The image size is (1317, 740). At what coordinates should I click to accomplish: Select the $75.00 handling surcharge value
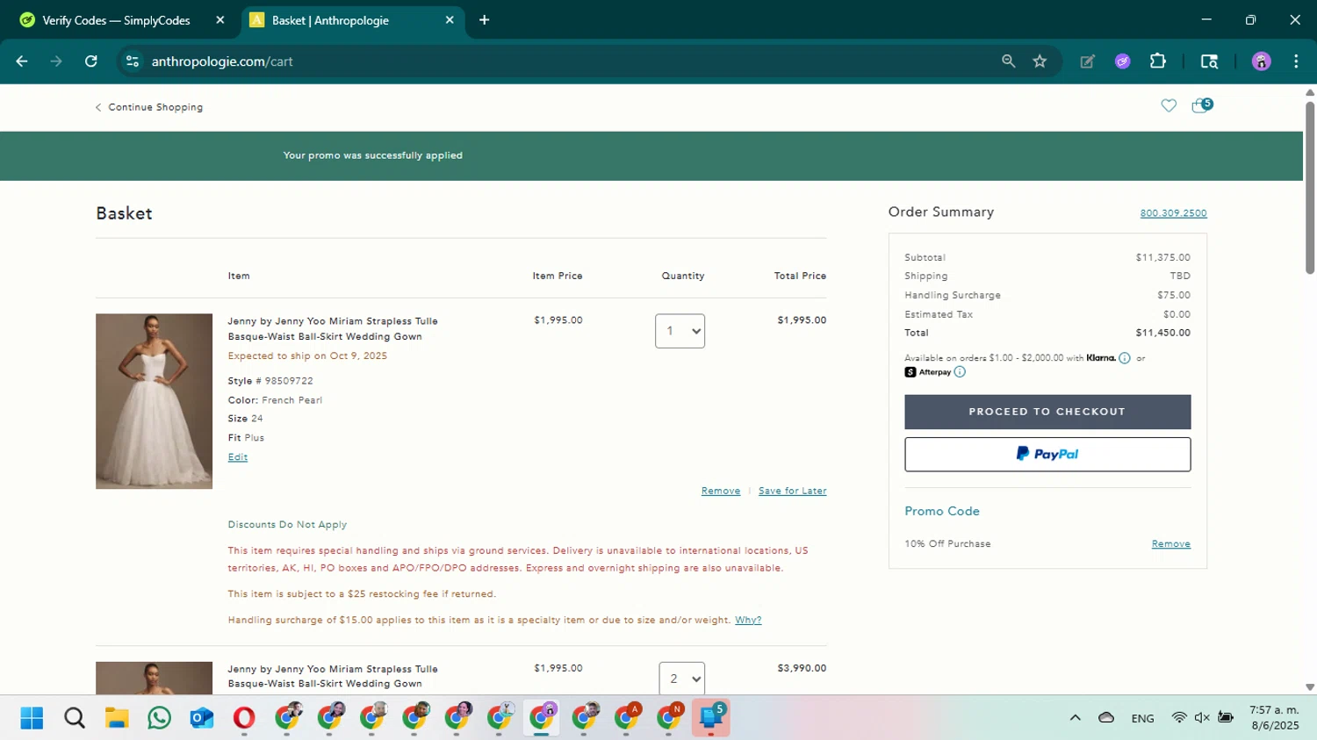pos(1174,295)
